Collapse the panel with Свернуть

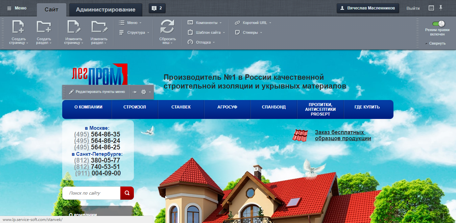coord(435,43)
